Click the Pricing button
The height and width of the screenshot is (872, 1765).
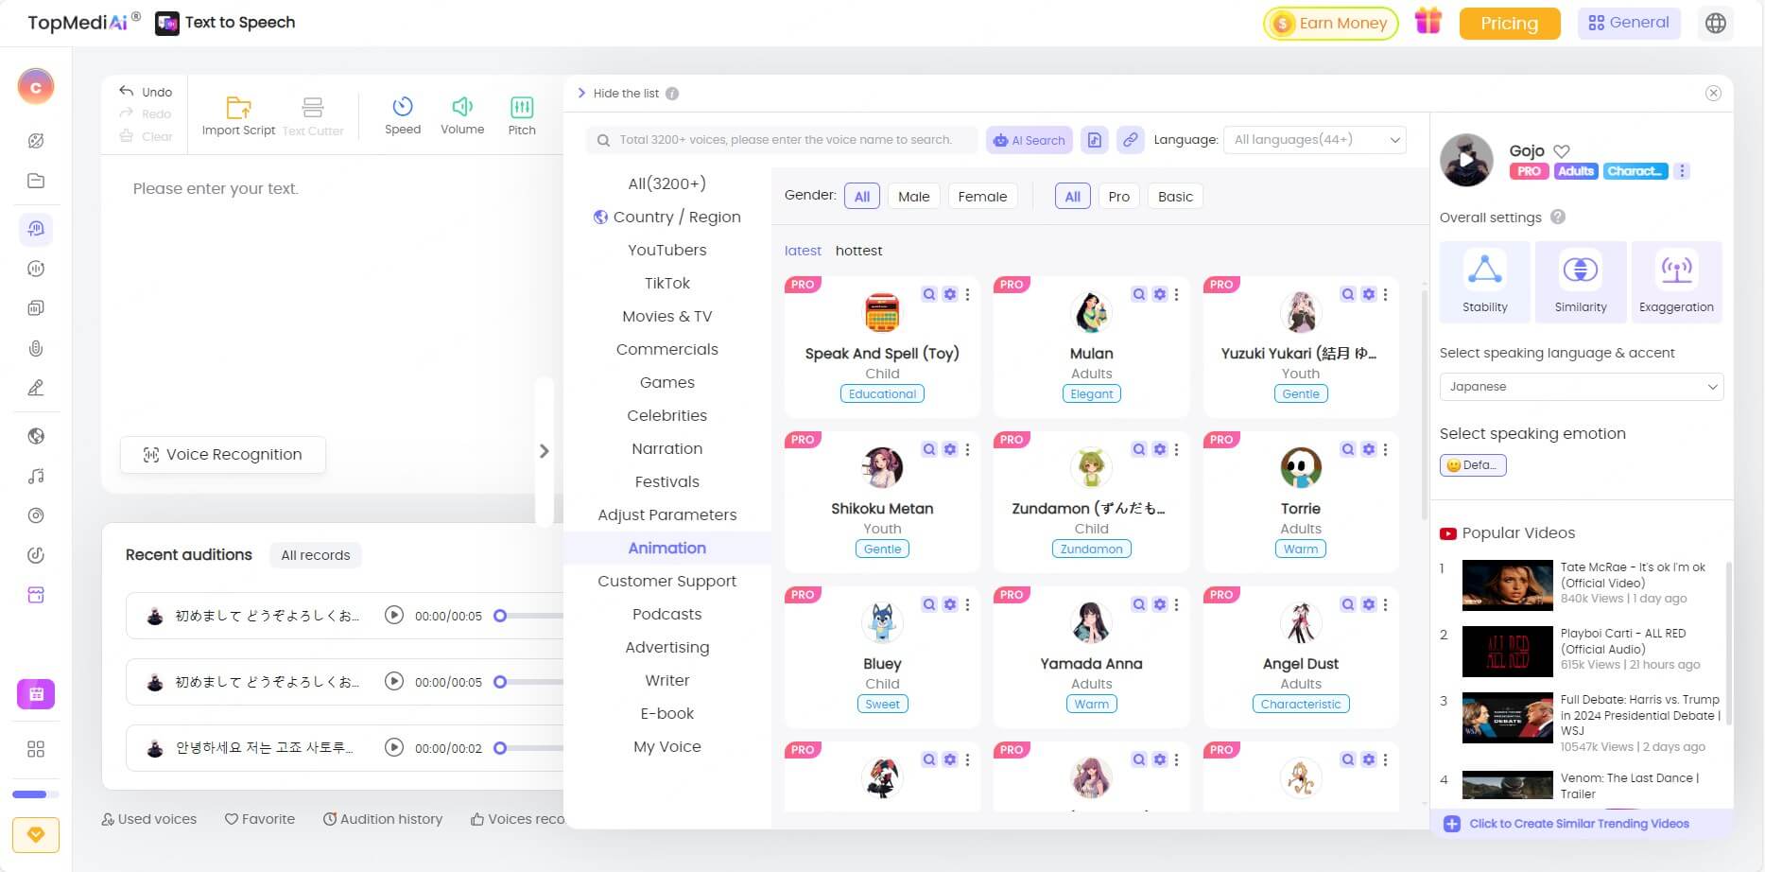(1509, 24)
